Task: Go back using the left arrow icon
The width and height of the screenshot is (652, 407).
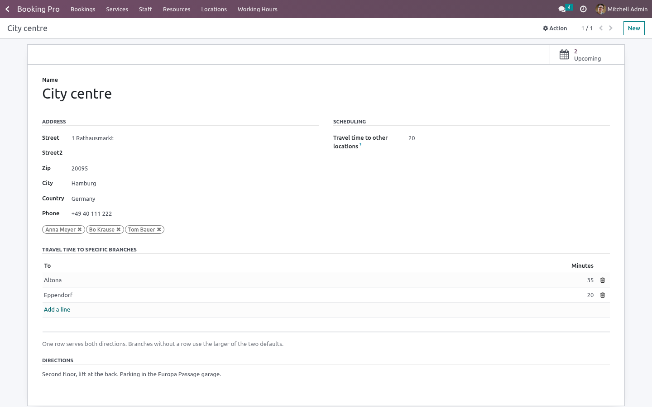Action: [x=7, y=9]
